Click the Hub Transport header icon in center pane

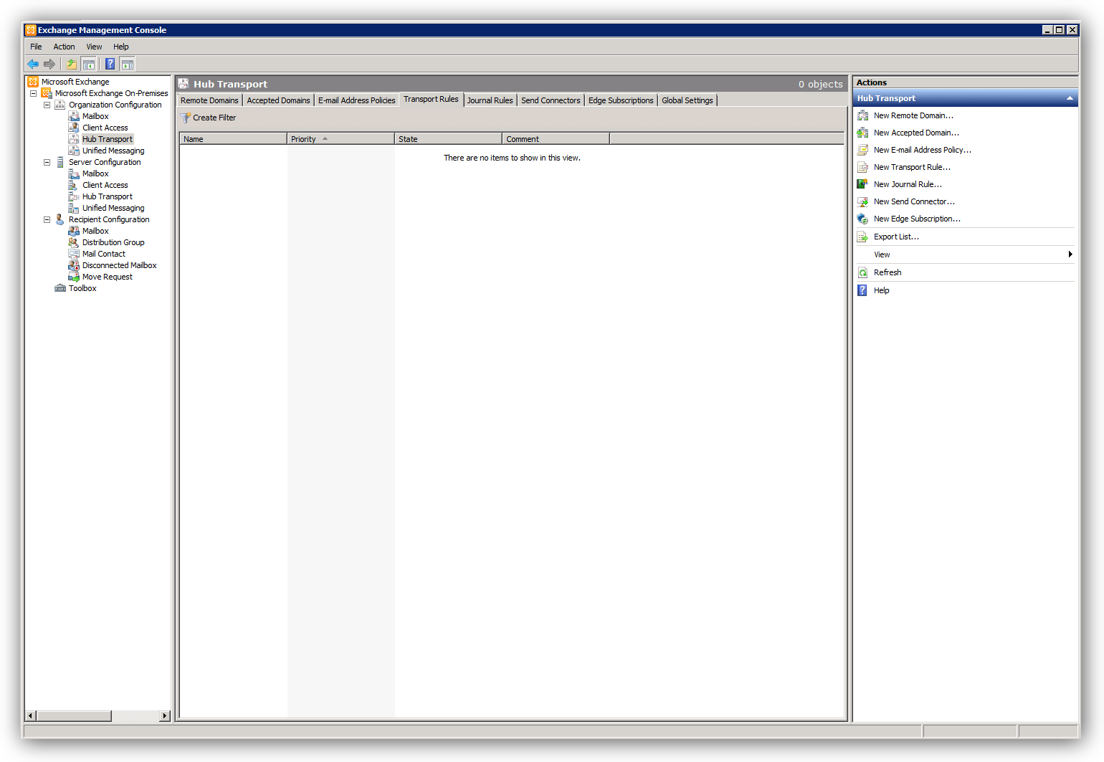click(x=184, y=84)
